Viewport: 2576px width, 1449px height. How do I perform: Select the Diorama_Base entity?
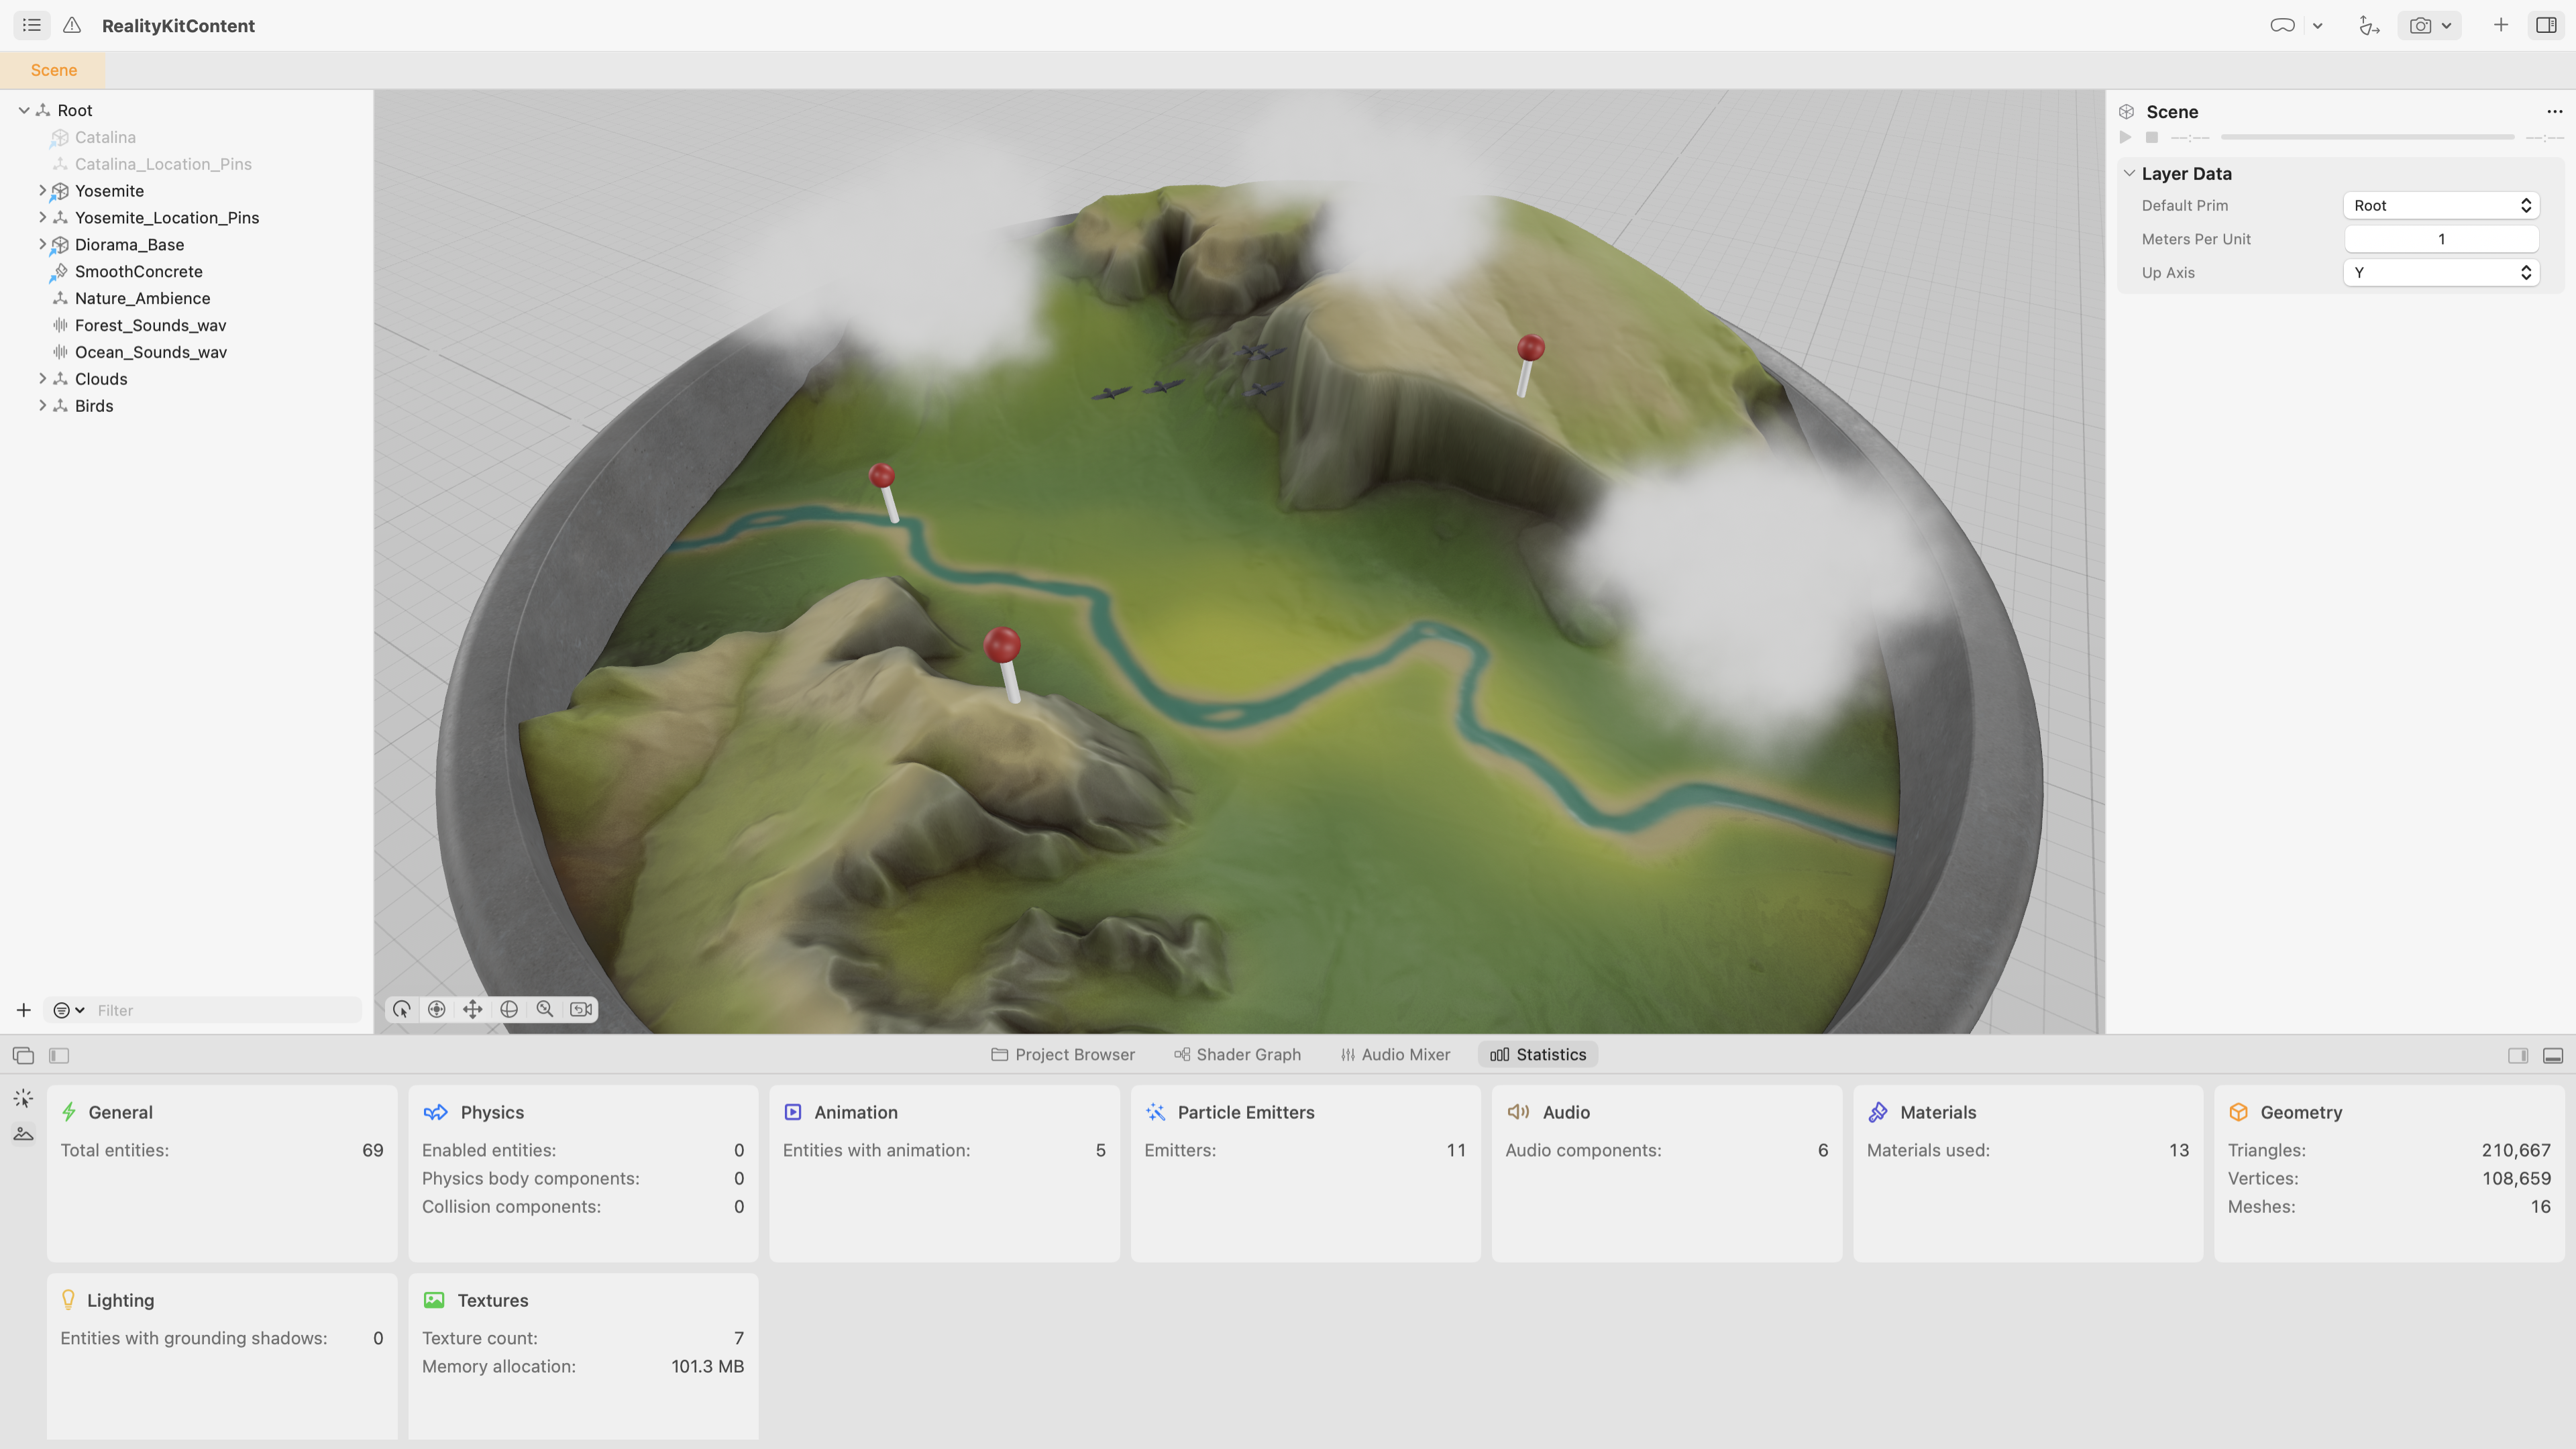click(x=129, y=244)
